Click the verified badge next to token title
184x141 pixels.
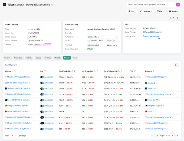[52, 5]
